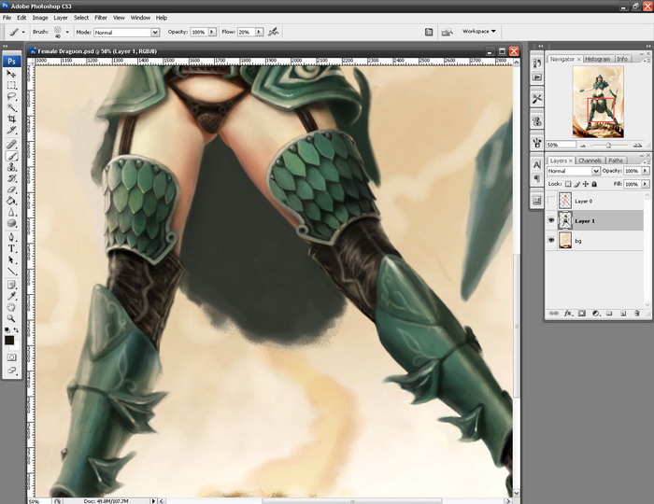The image size is (654, 504).
Task: Open the File menu
Action: pyautogui.click(x=7, y=18)
